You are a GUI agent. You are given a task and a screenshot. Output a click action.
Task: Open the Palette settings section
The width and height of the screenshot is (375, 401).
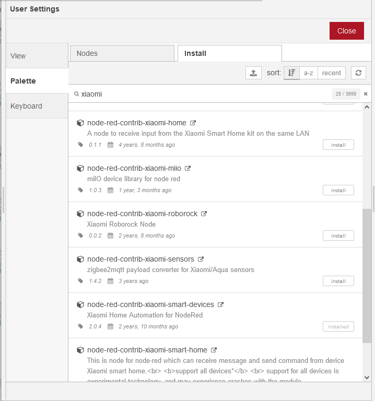37,81
